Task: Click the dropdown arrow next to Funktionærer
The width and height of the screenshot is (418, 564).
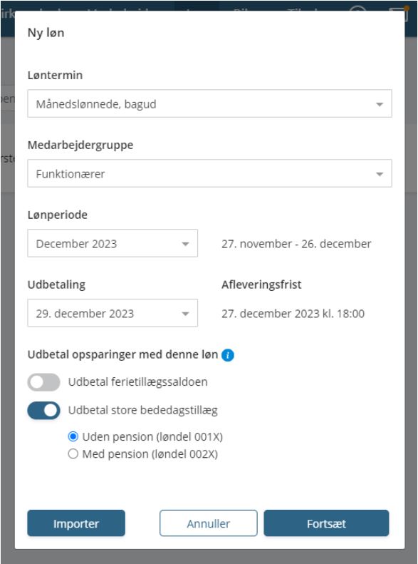Action: coord(380,174)
